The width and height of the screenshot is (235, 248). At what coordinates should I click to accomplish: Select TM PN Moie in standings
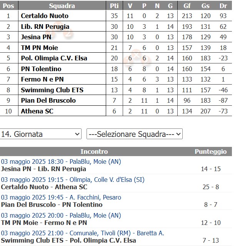39,48
